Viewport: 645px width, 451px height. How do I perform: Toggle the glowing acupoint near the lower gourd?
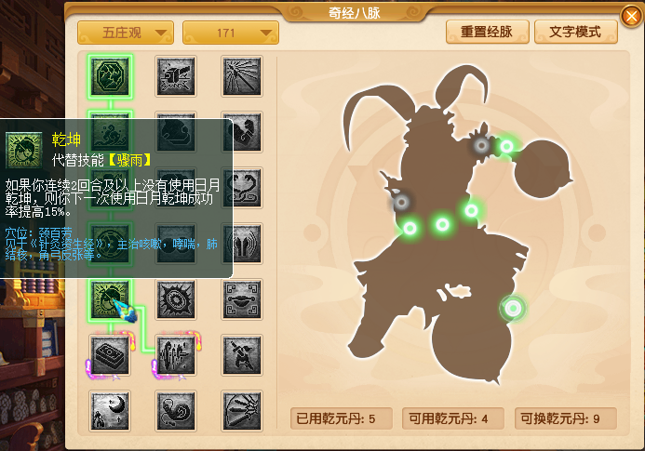(x=513, y=308)
